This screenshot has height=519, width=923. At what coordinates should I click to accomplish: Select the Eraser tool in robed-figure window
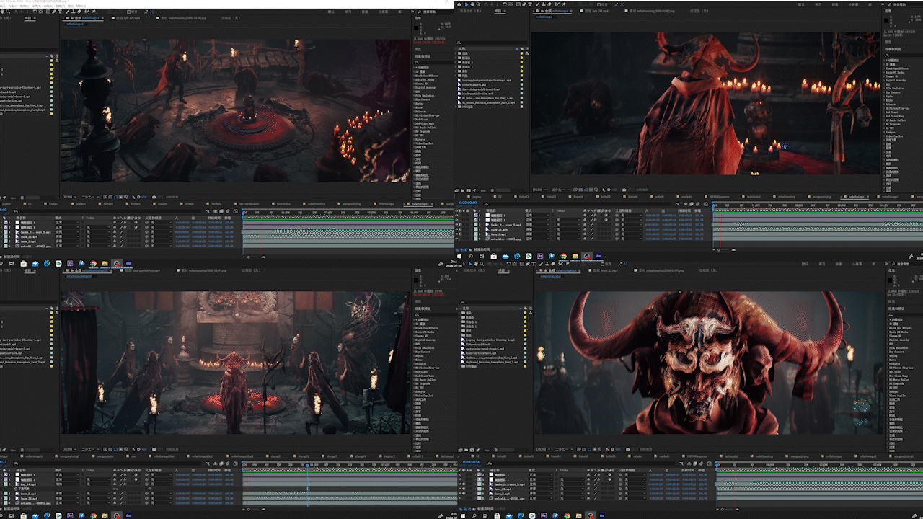coord(549,4)
